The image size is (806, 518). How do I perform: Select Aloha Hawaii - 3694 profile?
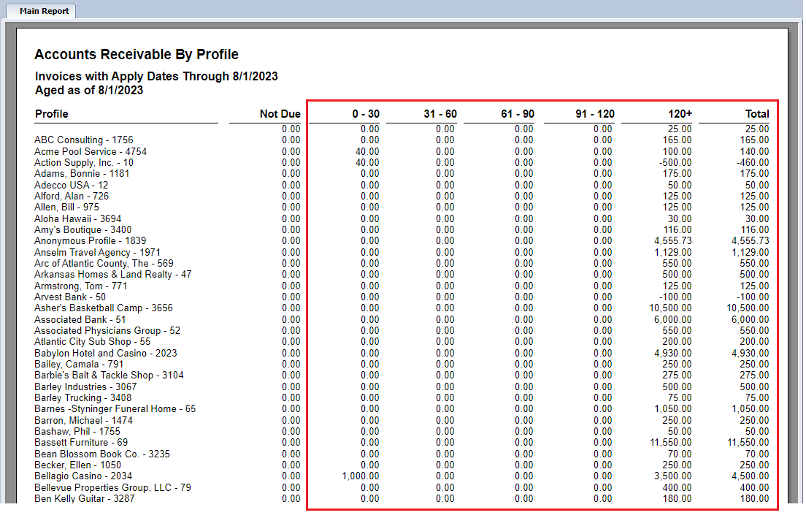(77, 218)
